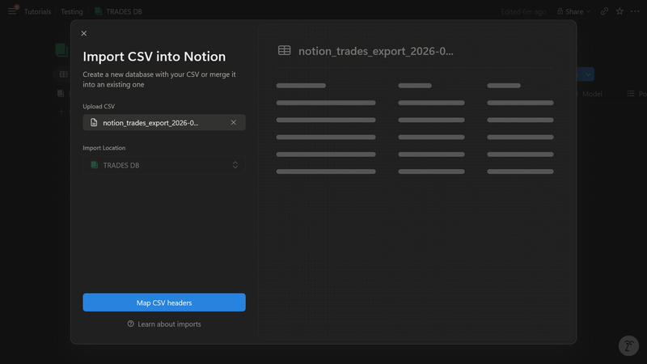This screenshot has height=364, width=647.
Task: Open the Notion AI assistant floating button
Action: pyautogui.click(x=628, y=346)
